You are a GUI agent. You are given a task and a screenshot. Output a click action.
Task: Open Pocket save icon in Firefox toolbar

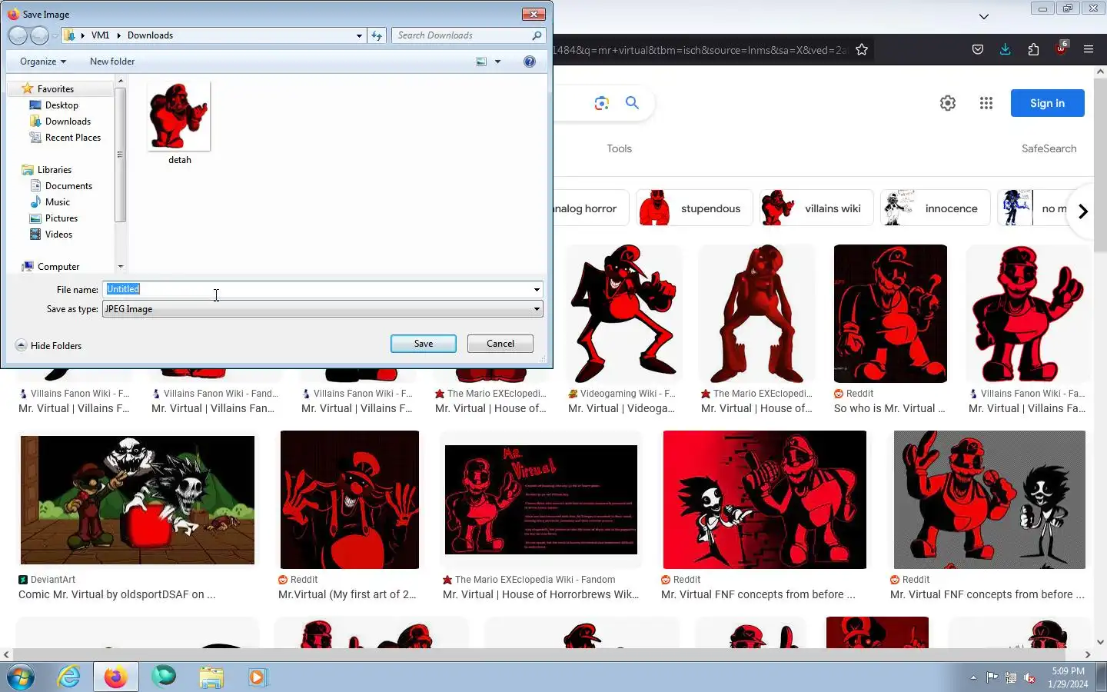pyautogui.click(x=978, y=49)
